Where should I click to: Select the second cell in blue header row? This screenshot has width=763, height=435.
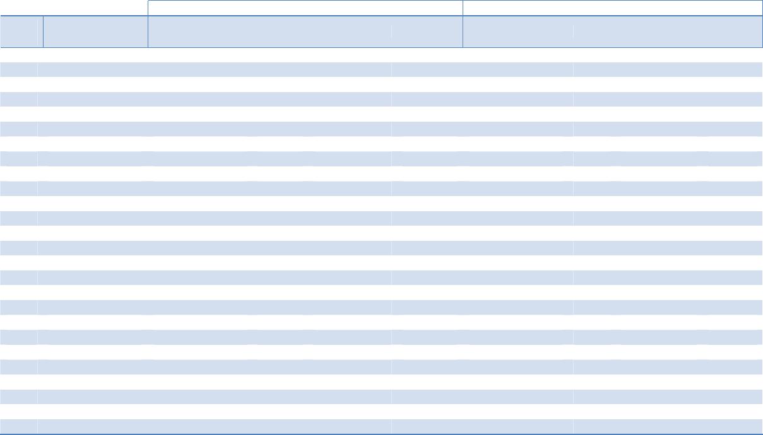(95, 32)
